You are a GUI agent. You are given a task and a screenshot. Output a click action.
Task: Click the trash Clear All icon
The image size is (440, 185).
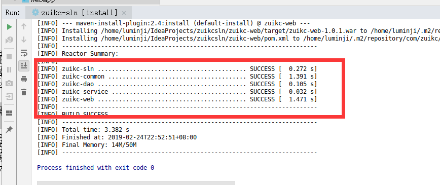point(24,92)
